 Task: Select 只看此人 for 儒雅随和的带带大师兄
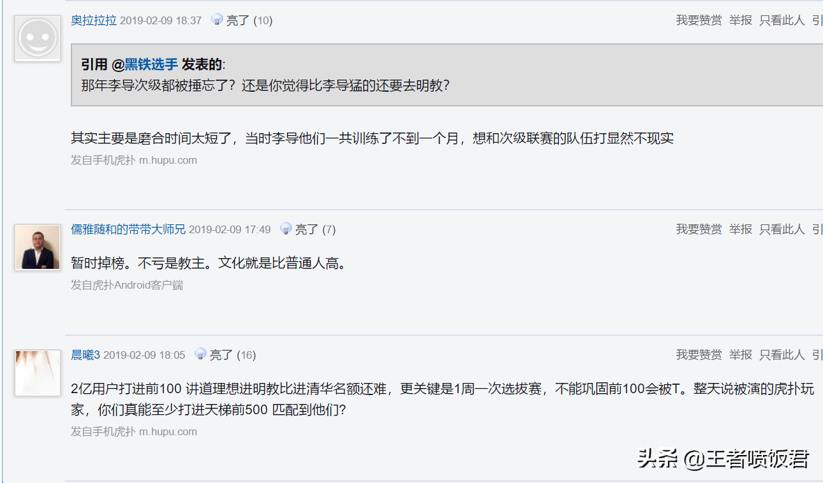click(x=782, y=229)
